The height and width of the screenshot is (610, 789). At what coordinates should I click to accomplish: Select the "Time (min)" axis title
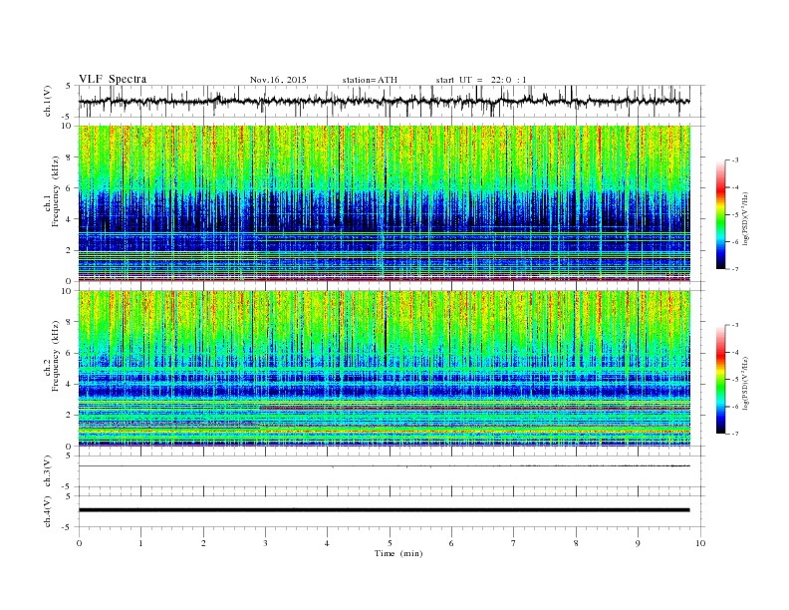398,553
